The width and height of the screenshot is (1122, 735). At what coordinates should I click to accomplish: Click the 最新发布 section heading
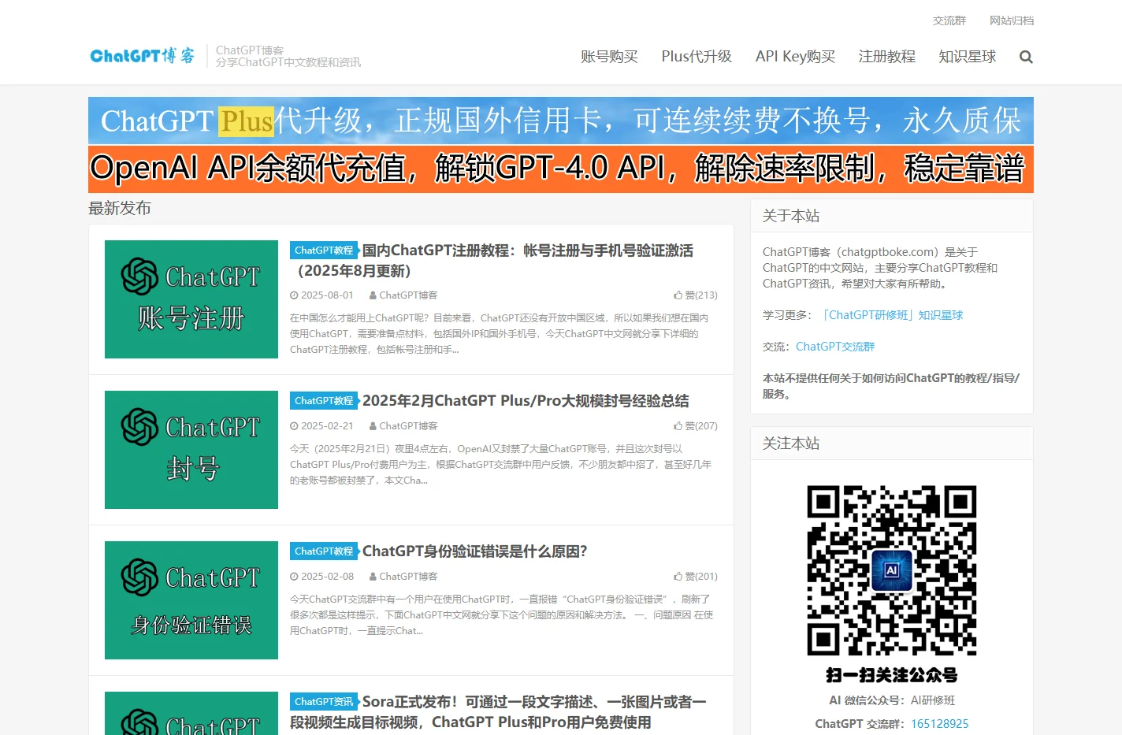120,208
